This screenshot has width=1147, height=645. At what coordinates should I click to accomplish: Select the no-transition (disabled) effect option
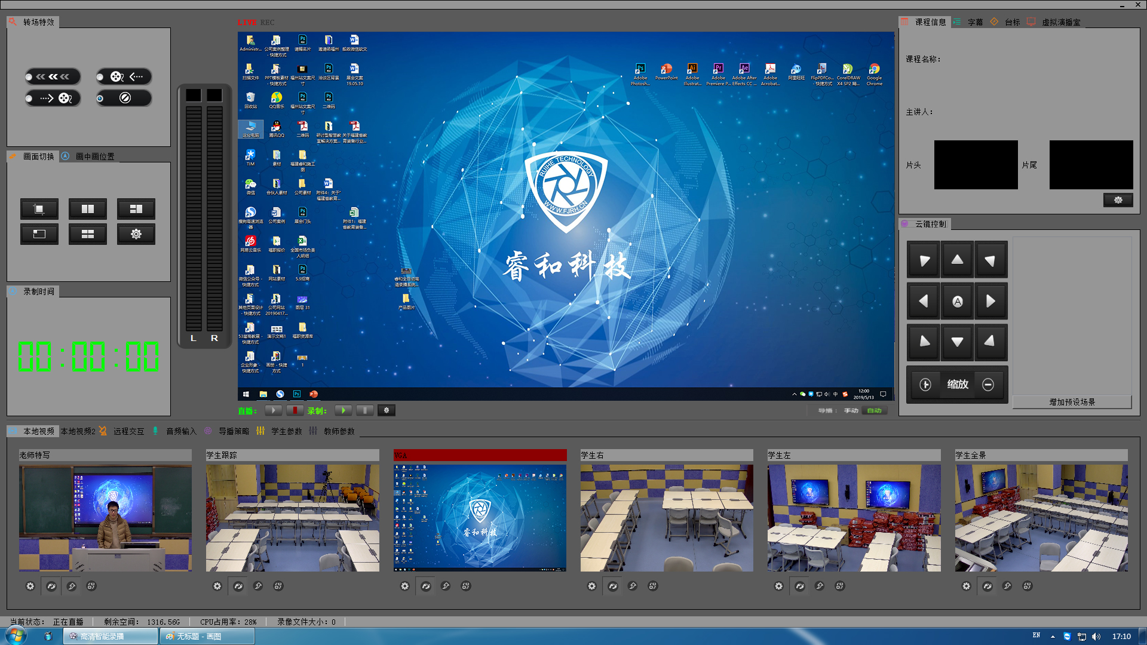[124, 98]
